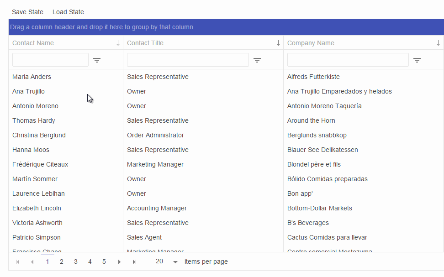
Task: Select the Maria Anders row
Action: pyautogui.click(x=32, y=77)
